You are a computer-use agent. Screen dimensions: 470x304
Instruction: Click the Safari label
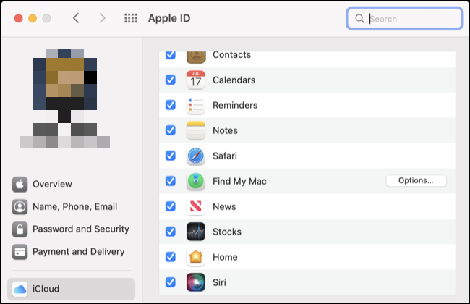(x=225, y=156)
